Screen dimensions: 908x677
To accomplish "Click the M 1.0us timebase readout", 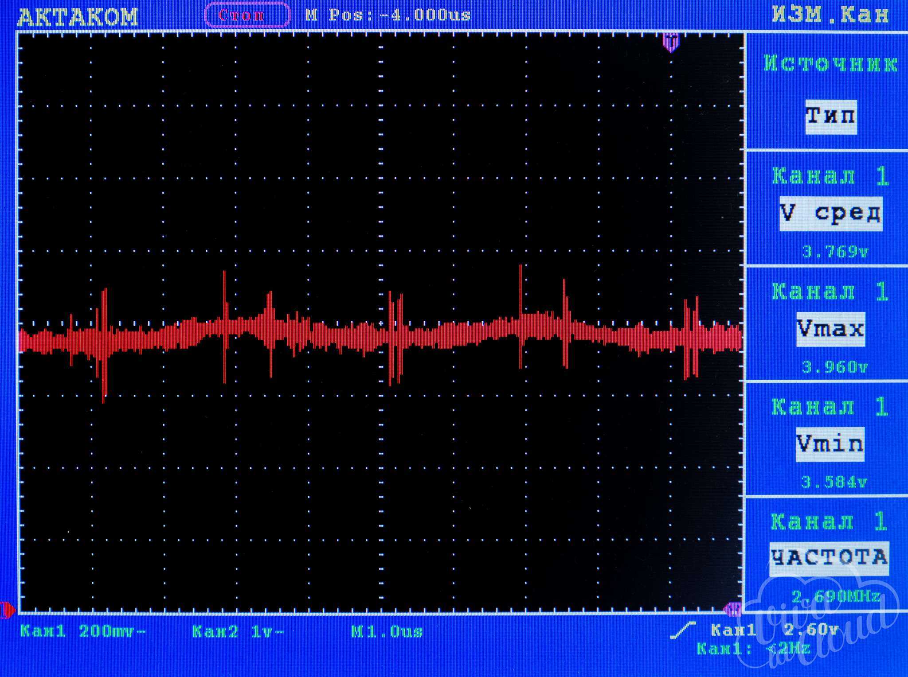I will click(387, 631).
